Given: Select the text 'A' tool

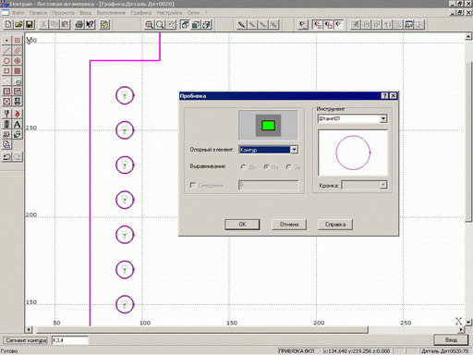Looking at the screenshot, I should (18, 124).
